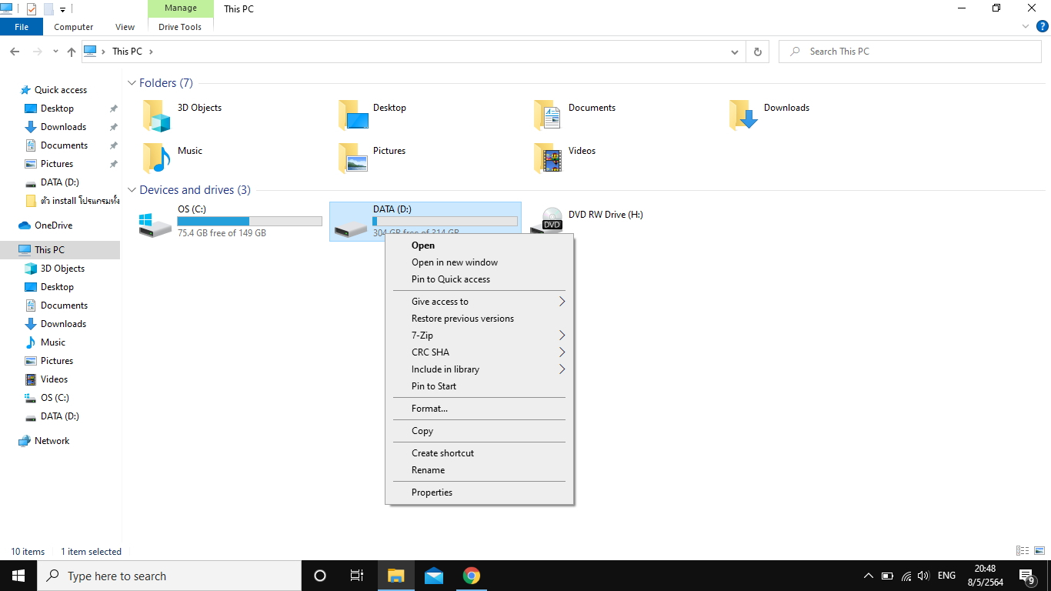The width and height of the screenshot is (1051, 591).
Task: Click the Back navigation arrow
Action: (15, 52)
